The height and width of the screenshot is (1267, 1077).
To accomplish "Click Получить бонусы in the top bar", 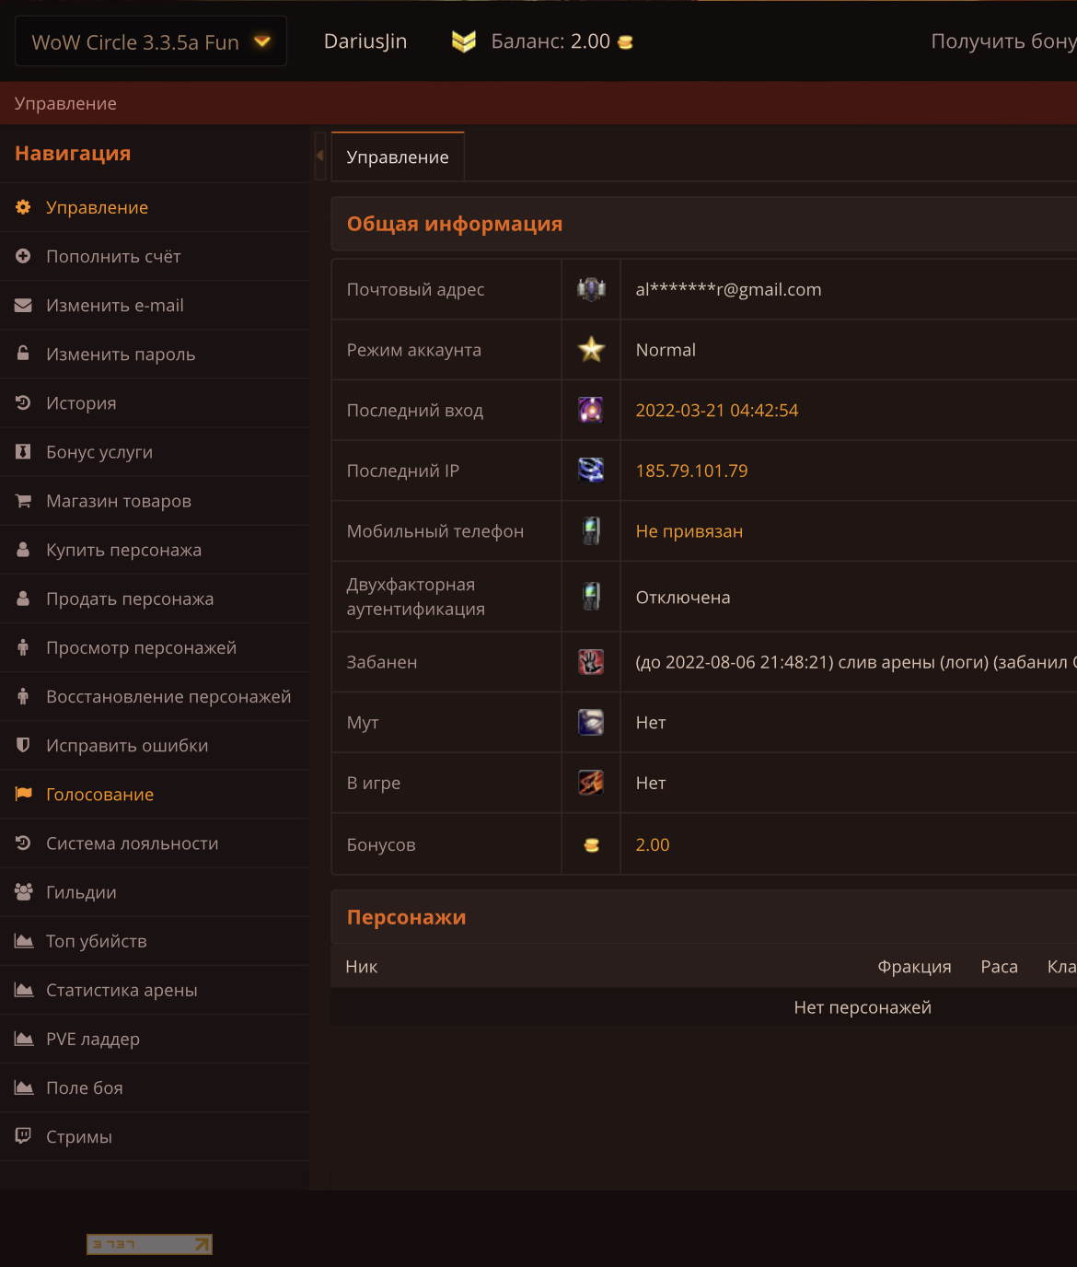I will [1002, 41].
